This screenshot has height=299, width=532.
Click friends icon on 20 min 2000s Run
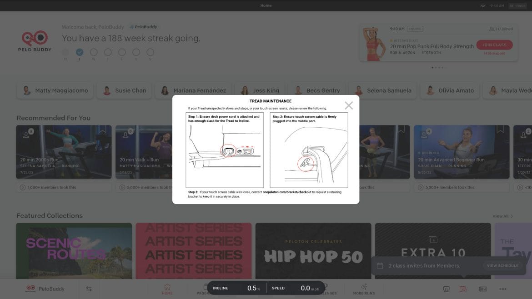(x=27, y=134)
